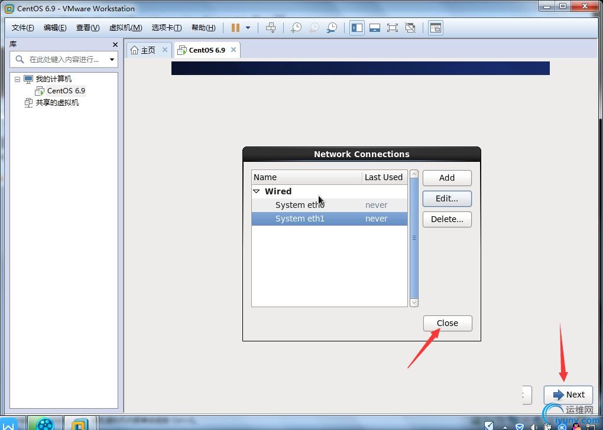Click the Unity mode icon in toolbar
Image resolution: width=603 pixels, height=430 pixels.
[x=410, y=28]
